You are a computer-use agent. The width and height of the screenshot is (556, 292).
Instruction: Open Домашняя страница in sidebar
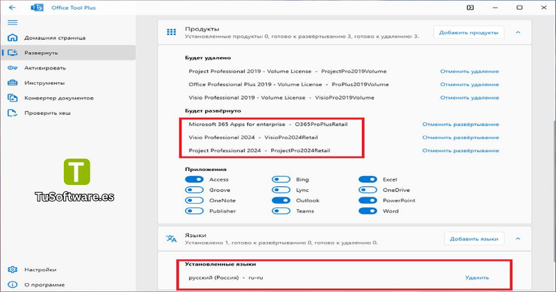pyautogui.click(x=68, y=38)
